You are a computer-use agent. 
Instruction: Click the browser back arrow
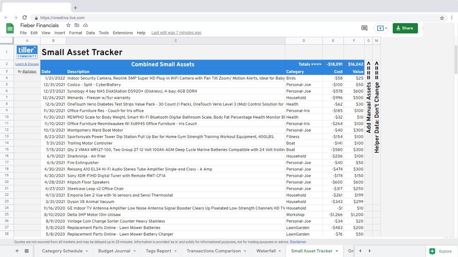6,18
